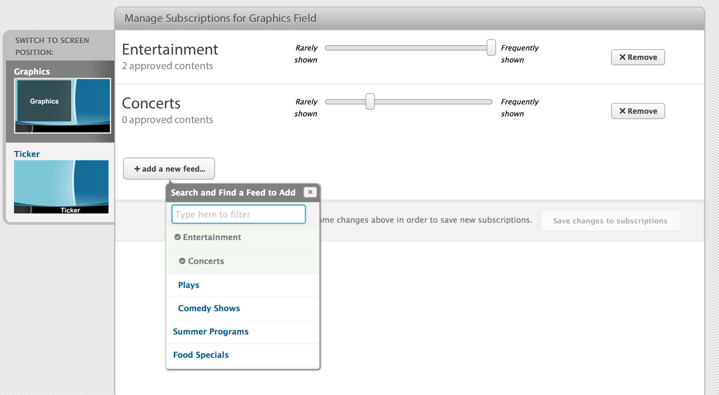Switch to the Ticker screen position thumbnail
This screenshot has height=395, width=719.
(61, 187)
